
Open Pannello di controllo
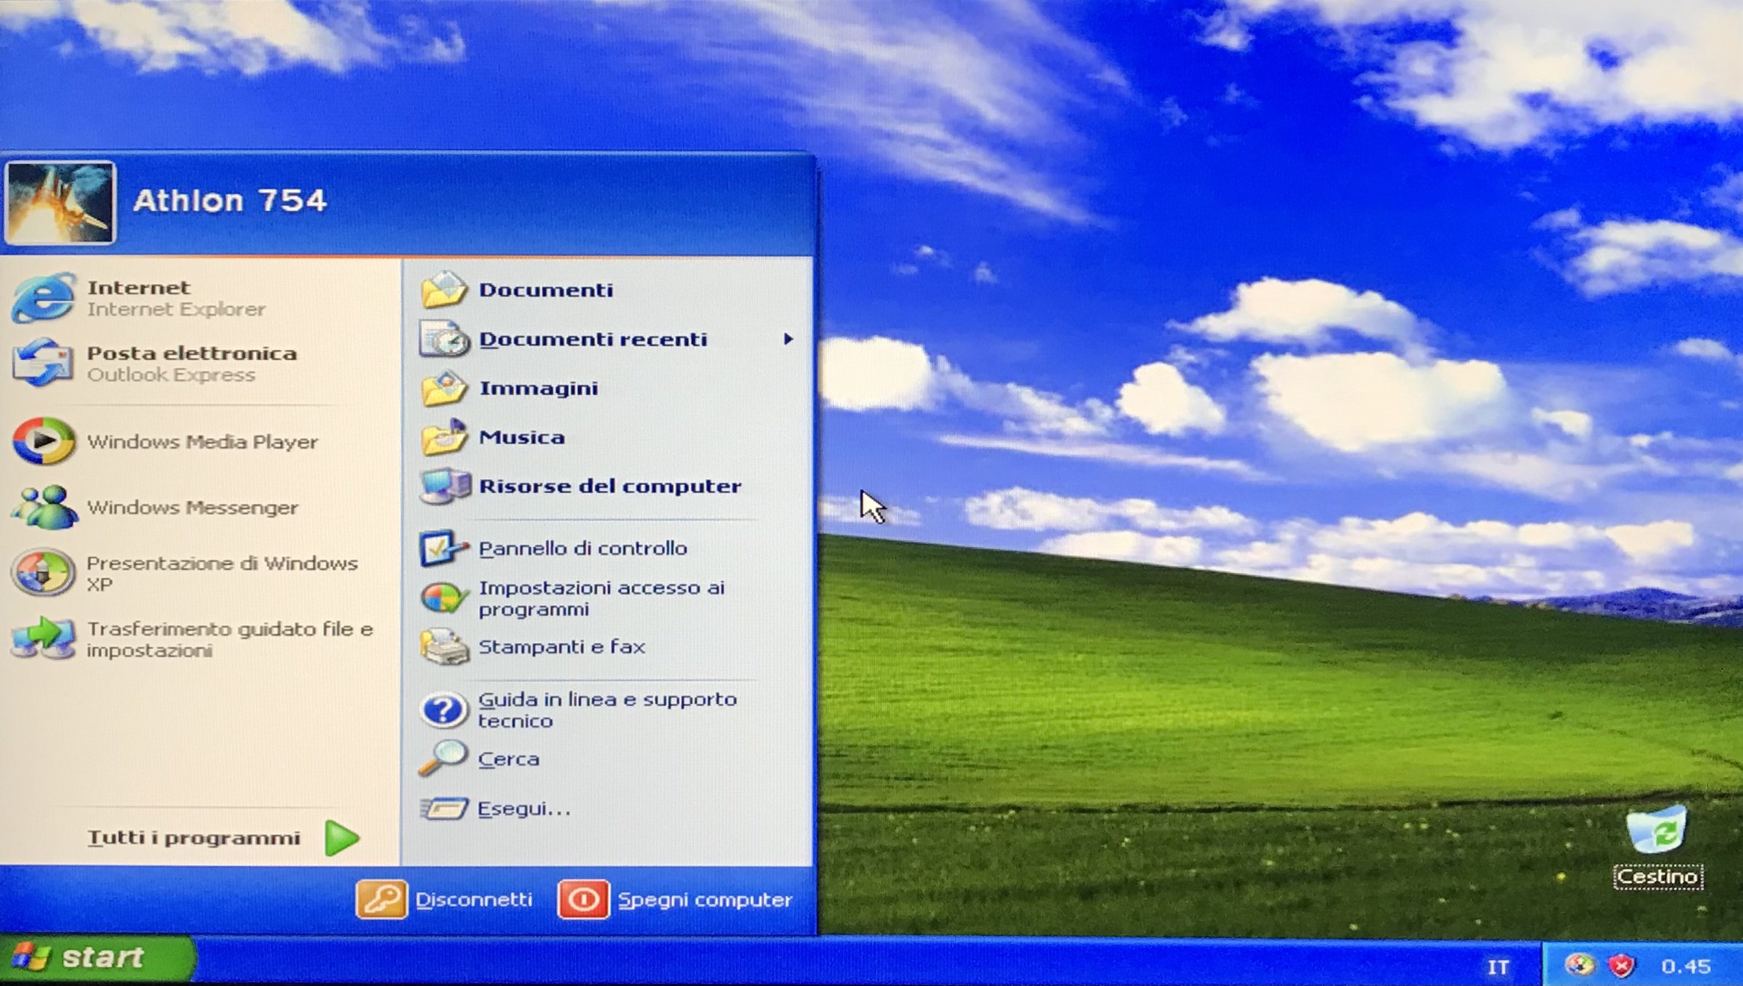pyautogui.click(x=581, y=548)
